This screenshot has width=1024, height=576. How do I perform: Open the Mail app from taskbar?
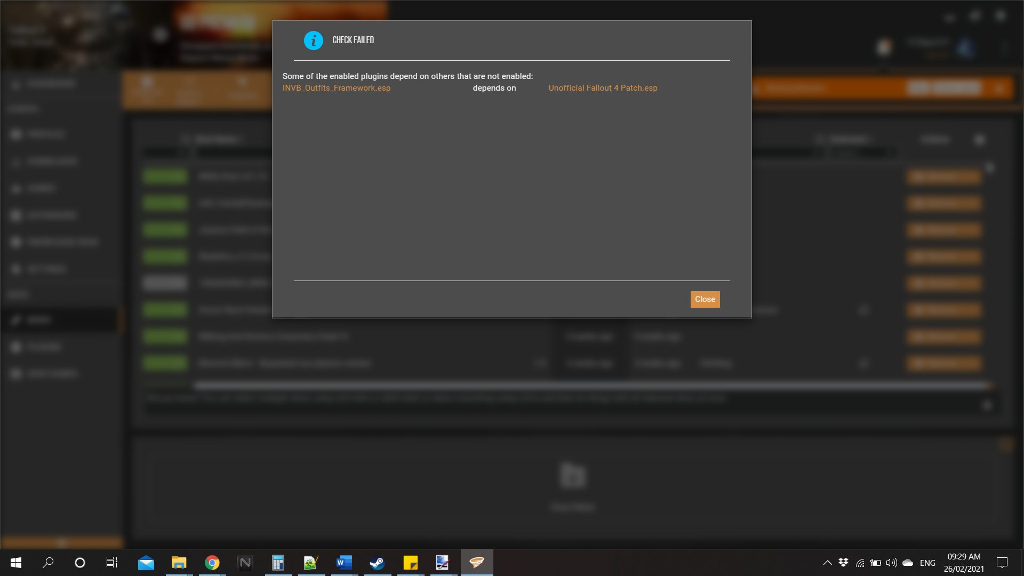(146, 563)
